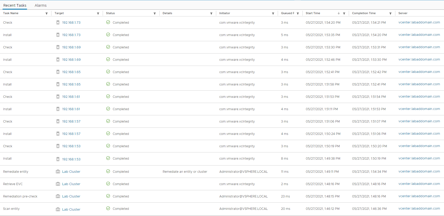Toggle Start Time sort direction arrow
This screenshot has height=216, width=444.
tap(339, 13)
